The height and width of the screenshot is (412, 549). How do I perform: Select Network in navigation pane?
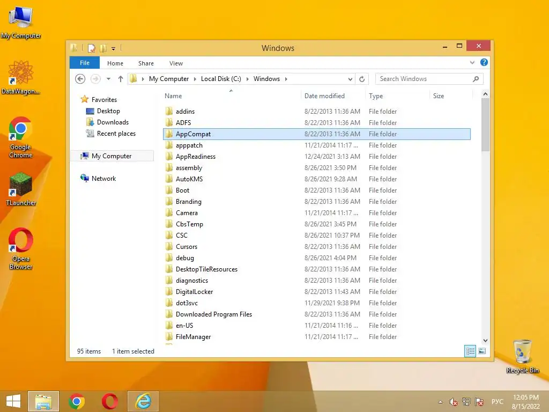(x=103, y=178)
